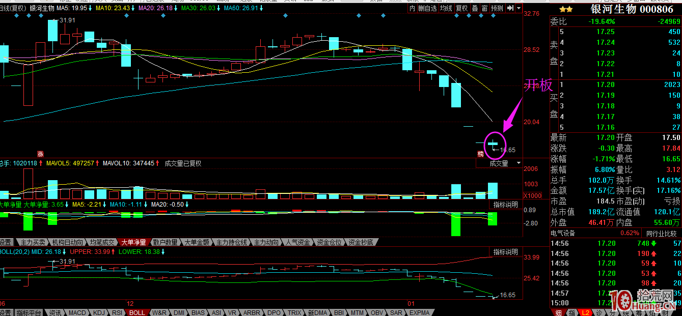Click the 成交量已复权 label in volume panel
The width and height of the screenshot is (682, 316).
point(183,163)
